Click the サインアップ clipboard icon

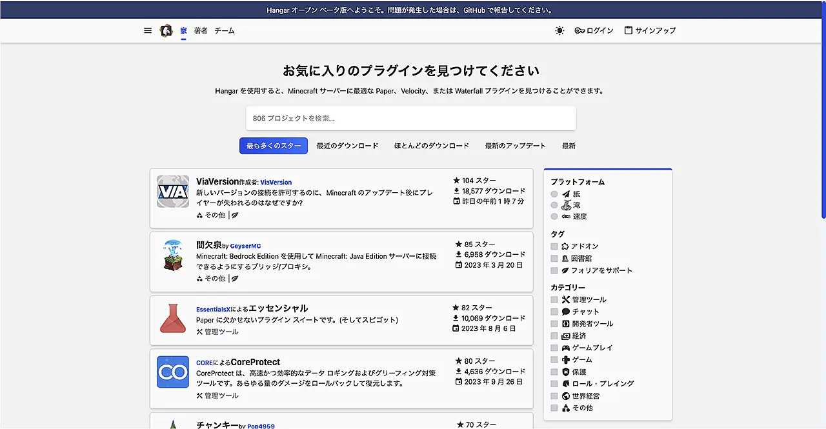pyautogui.click(x=628, y=30)
